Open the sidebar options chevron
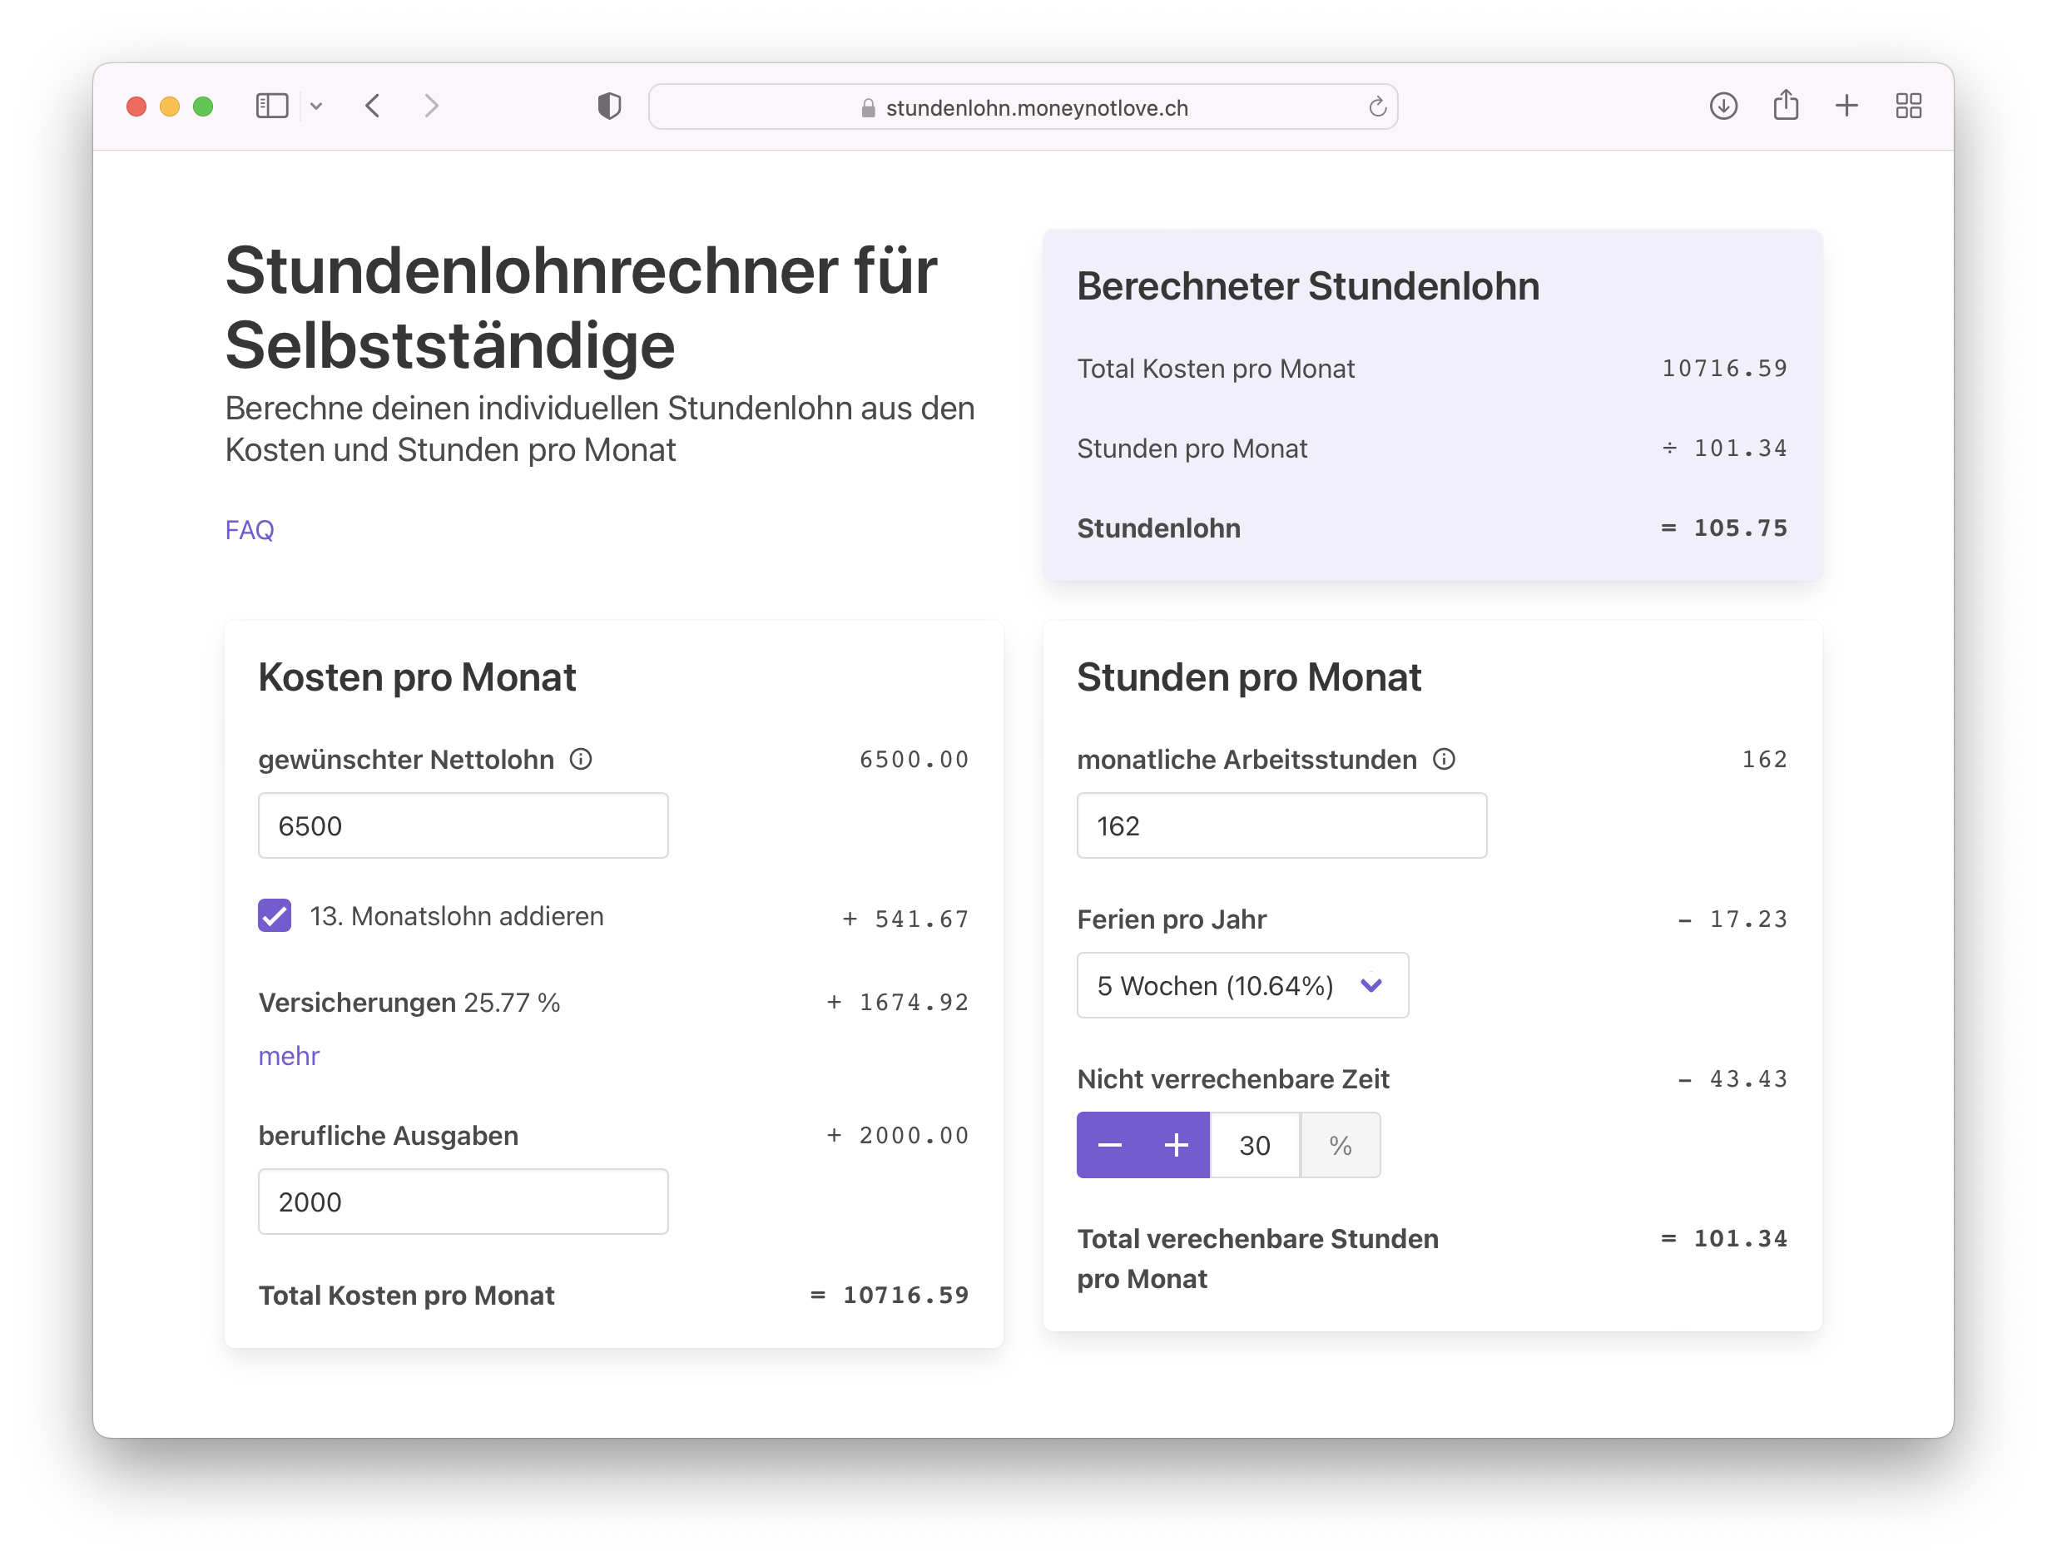This screenshot has width=2047, height=1561. click(x=316, y=106)
